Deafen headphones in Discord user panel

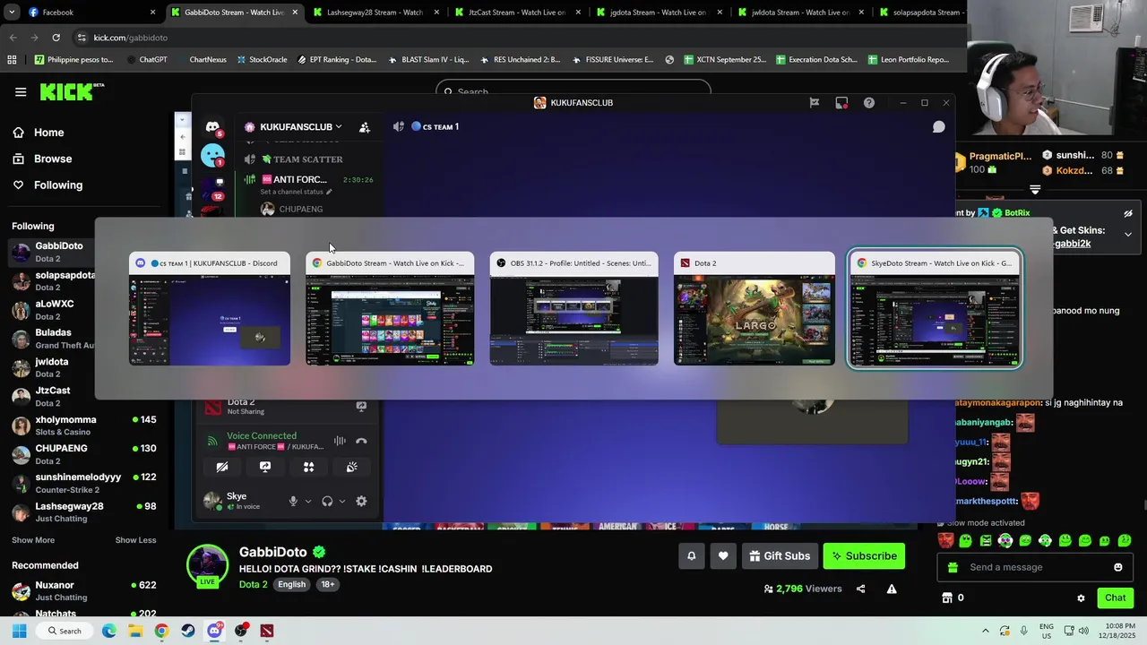pos(327,501)
